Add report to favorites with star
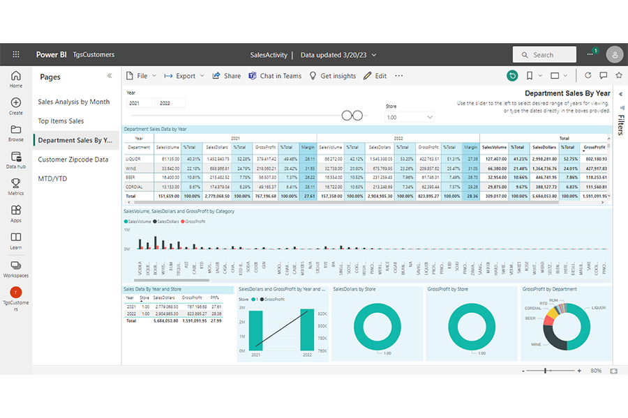This screenshot has height=418, width=628. click(x=618, y=76)
